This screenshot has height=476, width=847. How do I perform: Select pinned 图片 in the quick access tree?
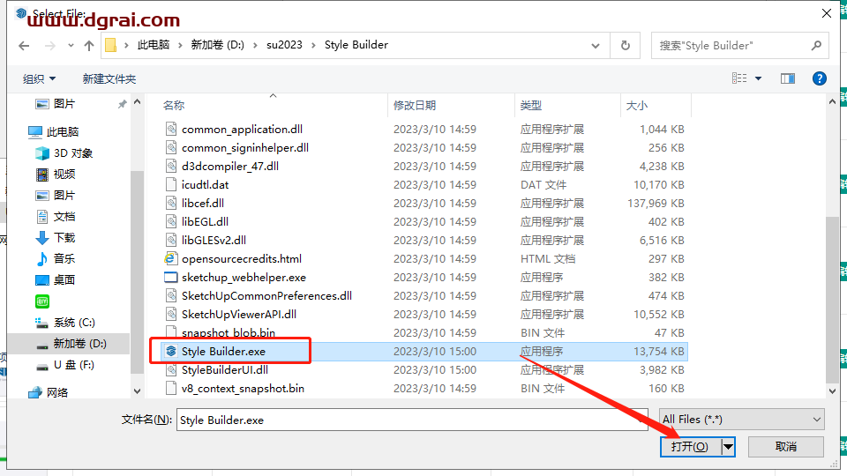64,104
